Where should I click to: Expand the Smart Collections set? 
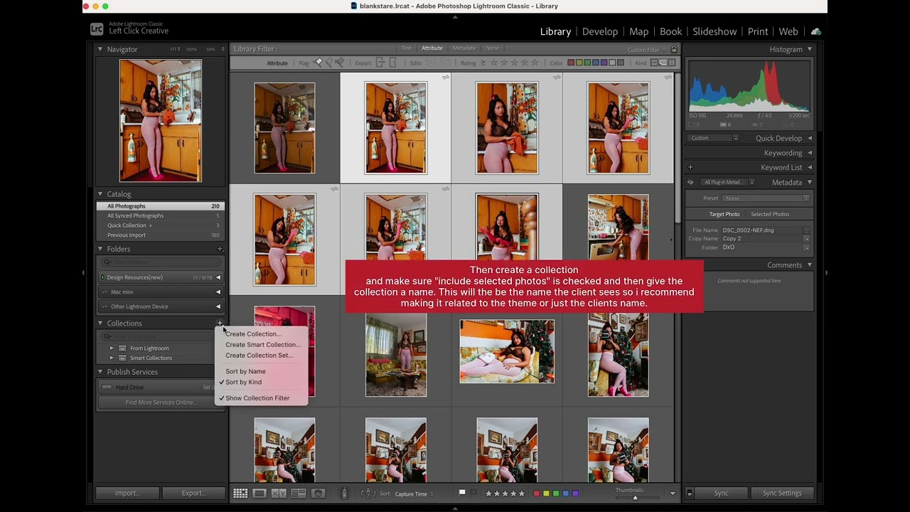click(111, 358)
